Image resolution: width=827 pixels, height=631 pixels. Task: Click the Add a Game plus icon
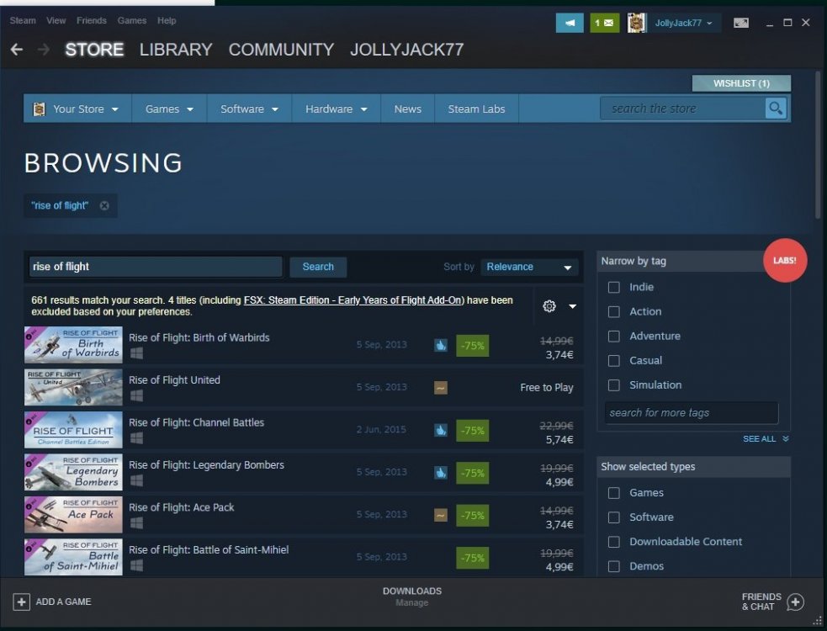22,602
